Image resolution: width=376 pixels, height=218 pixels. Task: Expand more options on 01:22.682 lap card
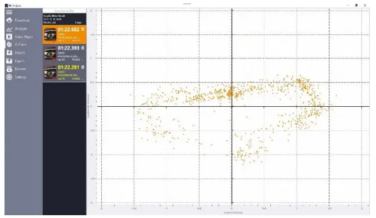click(x=83, y=41)
